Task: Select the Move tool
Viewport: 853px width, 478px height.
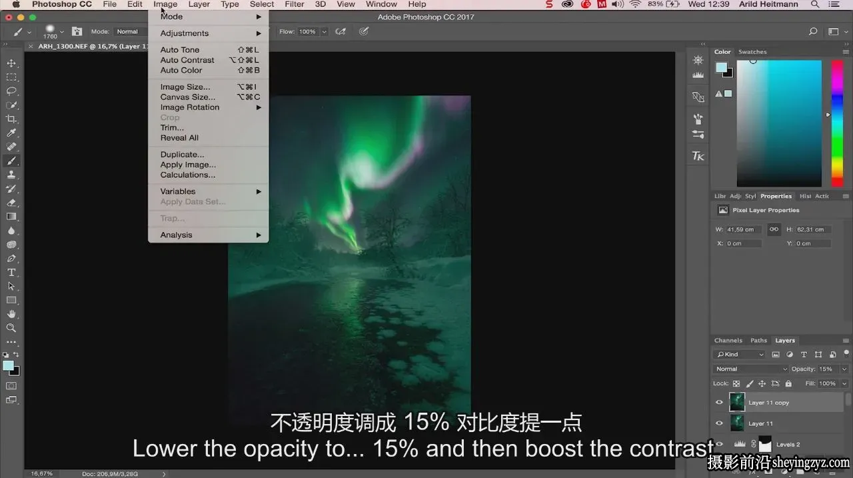Action: coord(11,63)
